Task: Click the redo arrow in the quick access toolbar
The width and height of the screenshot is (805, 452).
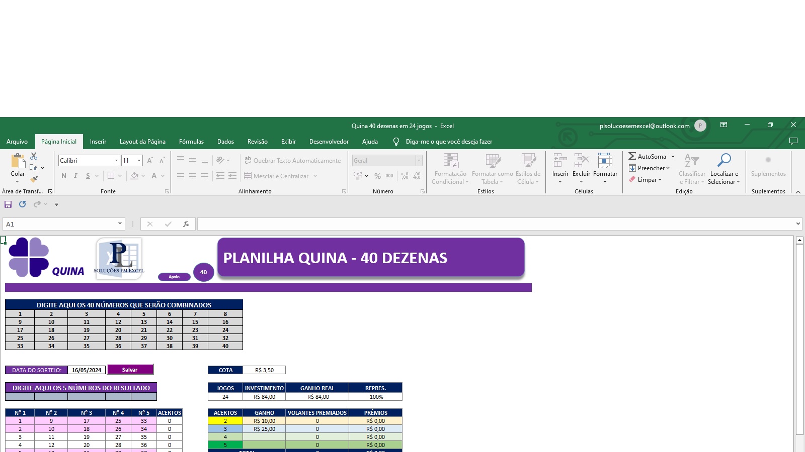Action: click(37, 204)
